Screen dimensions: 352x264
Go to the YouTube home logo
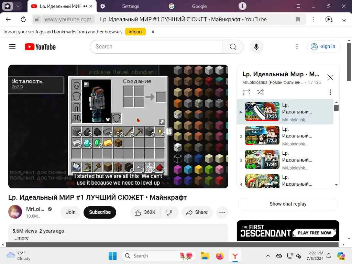[x=40, y=47]
